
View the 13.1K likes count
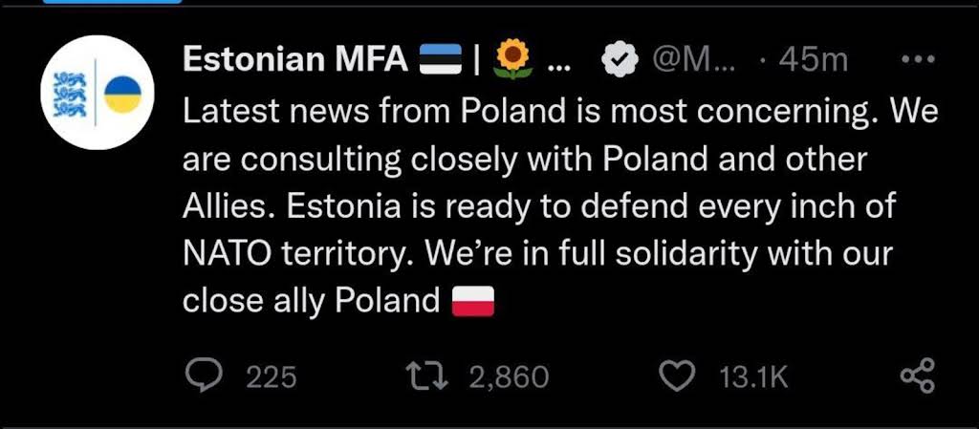point(752,377)
